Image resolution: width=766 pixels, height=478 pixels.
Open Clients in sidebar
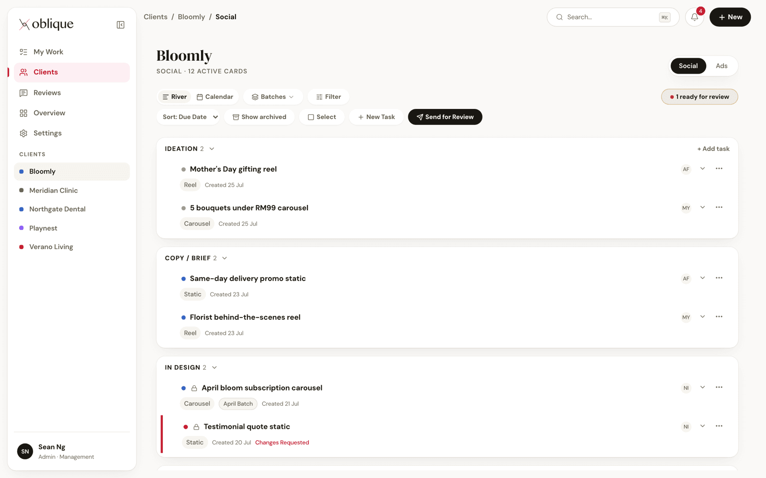(72, 72)
